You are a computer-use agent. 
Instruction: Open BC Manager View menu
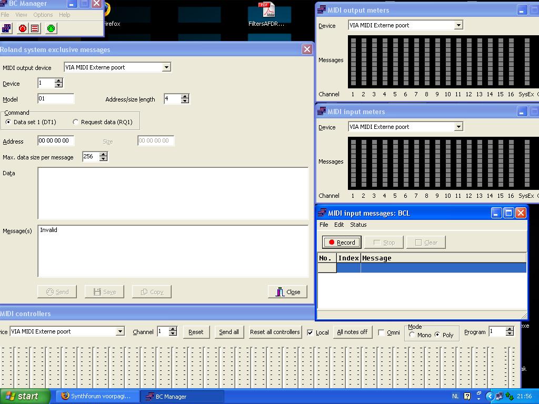point(21,15)
